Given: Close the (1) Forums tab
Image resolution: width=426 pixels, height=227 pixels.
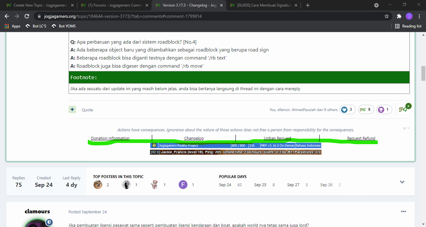Looking at the screenshot, I should click(x=147, y=5).
